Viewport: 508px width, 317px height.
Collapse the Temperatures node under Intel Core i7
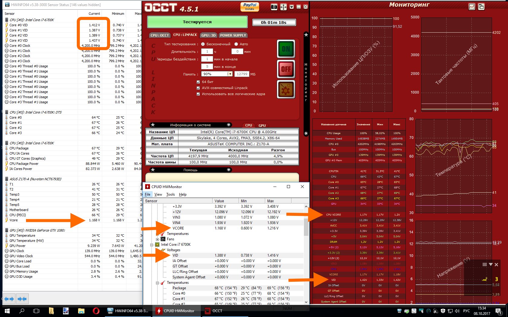(157, 283)
